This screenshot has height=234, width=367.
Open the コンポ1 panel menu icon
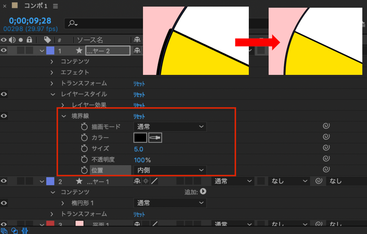[55, 6]
